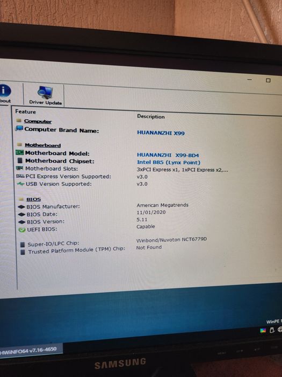The image size is (282, 377).
Task: Select the BIOS Version label
Action: 46,222
